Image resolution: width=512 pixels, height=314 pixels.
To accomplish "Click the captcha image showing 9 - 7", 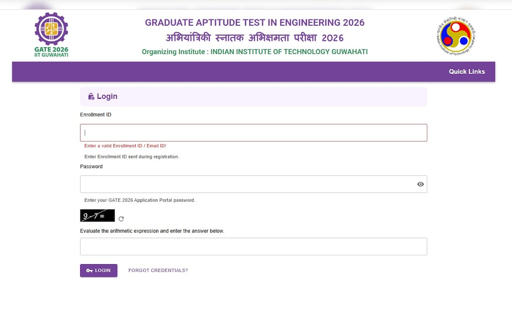I will [97, 216].
